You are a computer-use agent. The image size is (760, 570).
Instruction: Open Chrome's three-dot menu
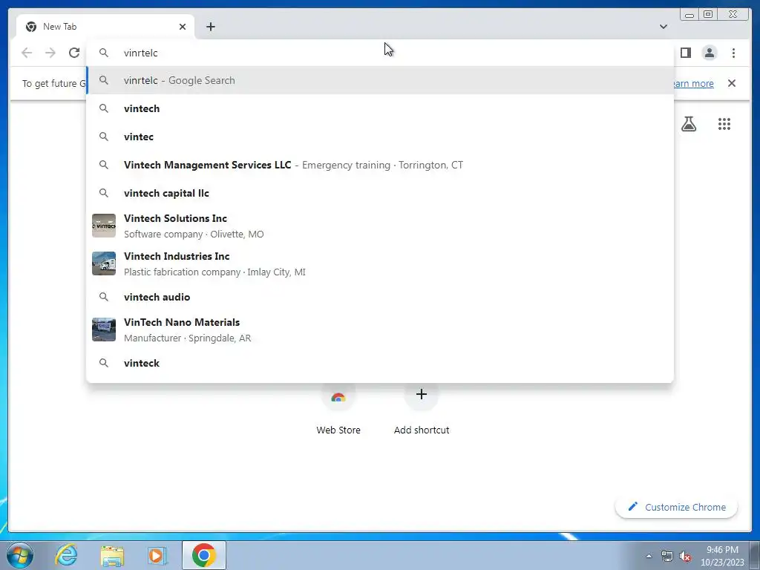733,53
